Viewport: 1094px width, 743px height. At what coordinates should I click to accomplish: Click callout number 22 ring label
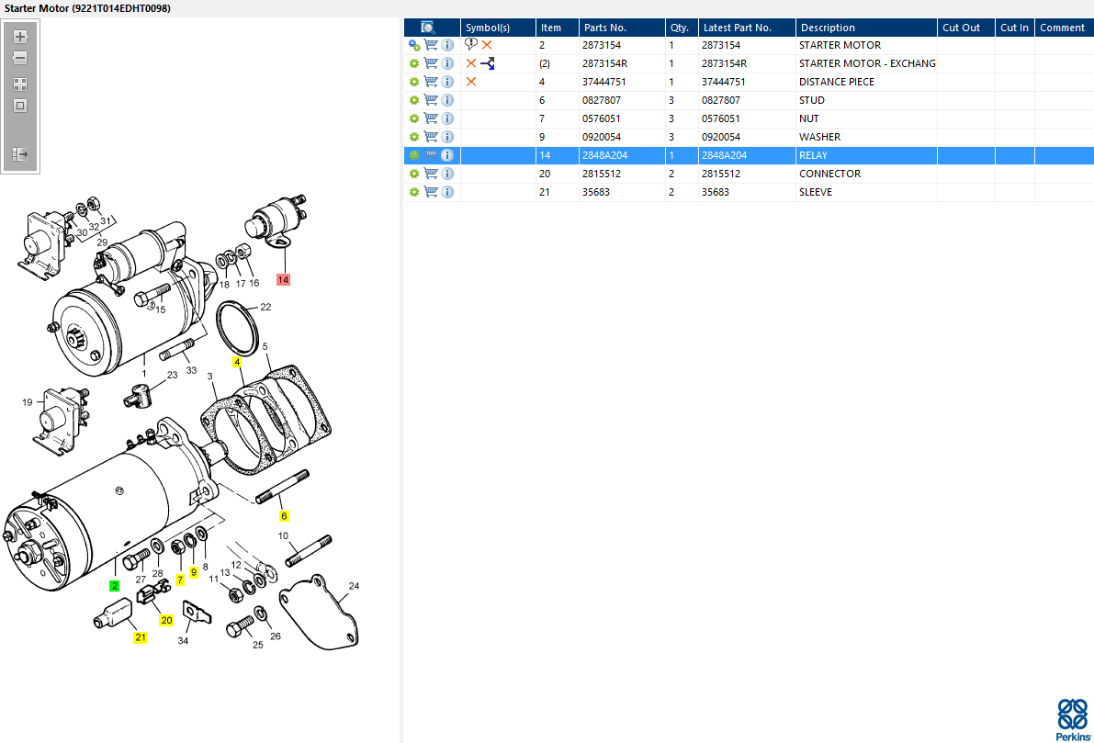(265, 307)
